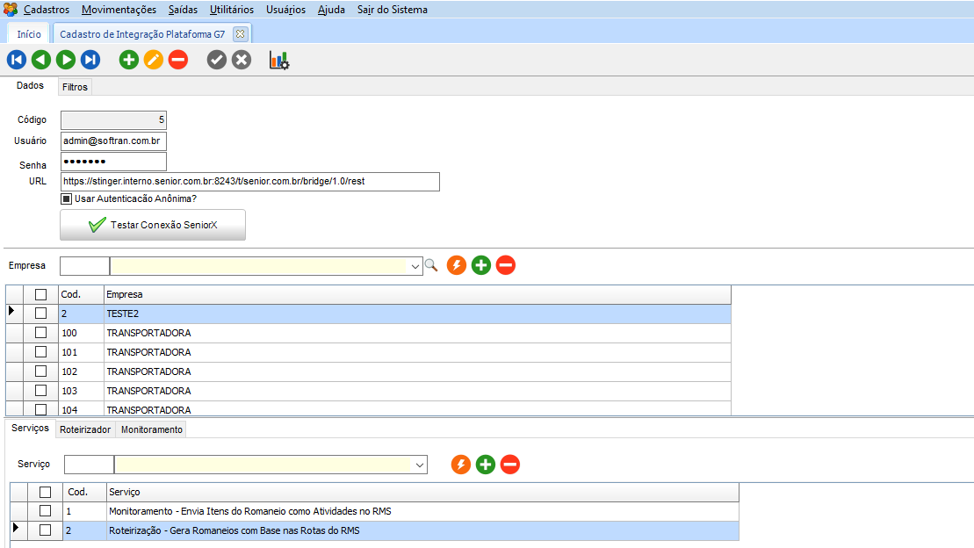Check the Monitoramento service row checkbox
Screen dimensions: 974x548
[46, 511]
